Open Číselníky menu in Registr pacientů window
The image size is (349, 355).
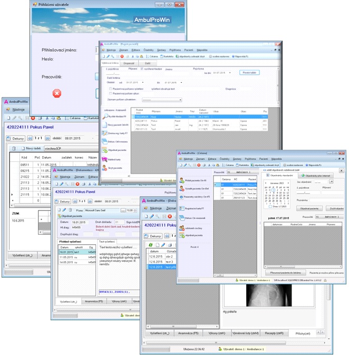click(149, 50)
